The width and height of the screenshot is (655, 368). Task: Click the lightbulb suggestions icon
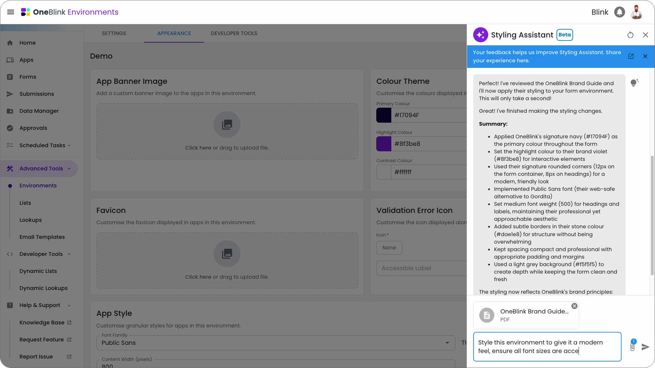[635, 83]
